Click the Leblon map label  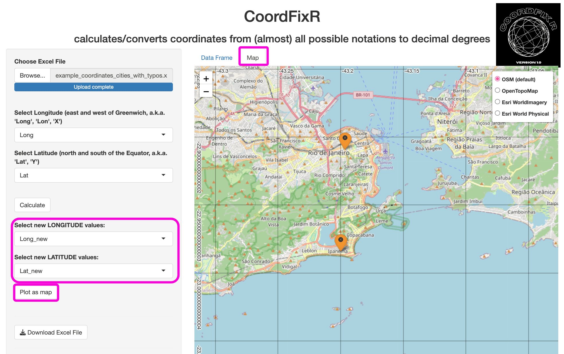[x=309, y=251]
